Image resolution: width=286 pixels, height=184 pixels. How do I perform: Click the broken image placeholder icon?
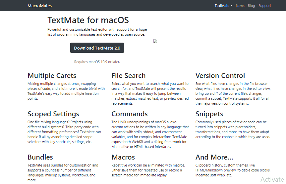[x=155, y=41]
